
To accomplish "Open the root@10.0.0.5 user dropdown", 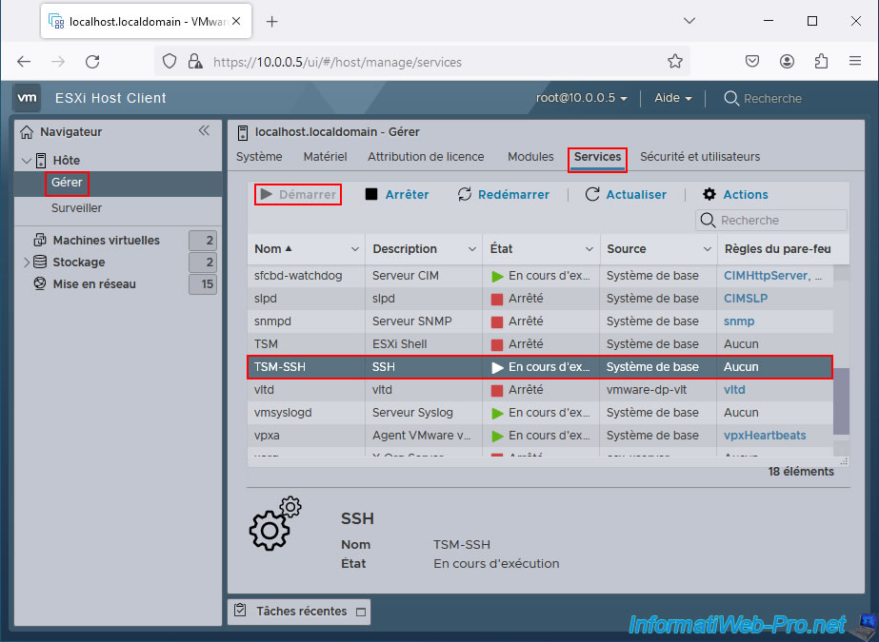I will [581, 98].
